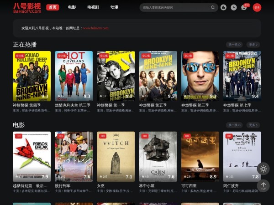Open the rankings bar chart icon
This screenshot has height=205, width=274.
coord(223,7)
